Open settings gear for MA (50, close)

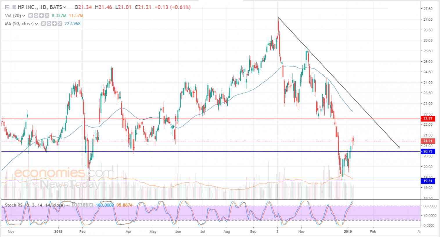pos(49,24)
